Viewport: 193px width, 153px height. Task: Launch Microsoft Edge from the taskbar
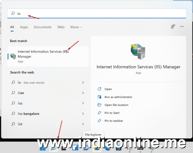tap(108, 147)
